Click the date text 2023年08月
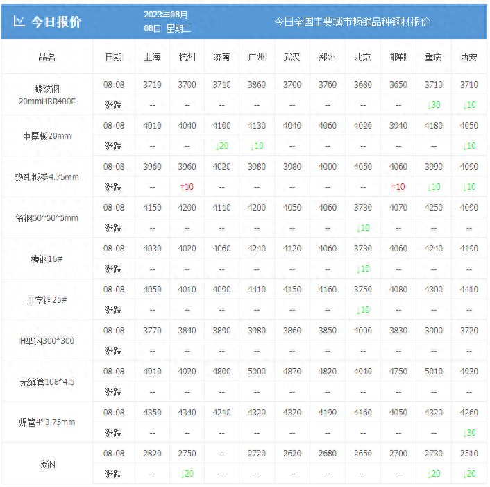 [x=166, y=15]
